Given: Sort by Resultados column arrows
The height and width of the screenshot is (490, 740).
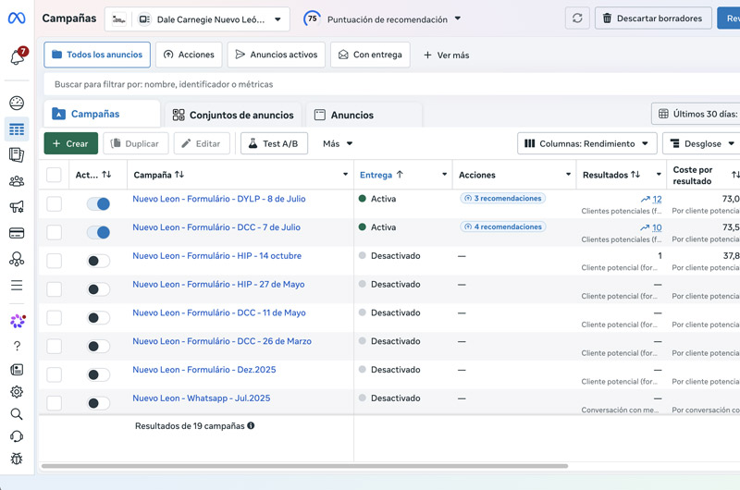Looking at the screenshot, I should [635, 175].
